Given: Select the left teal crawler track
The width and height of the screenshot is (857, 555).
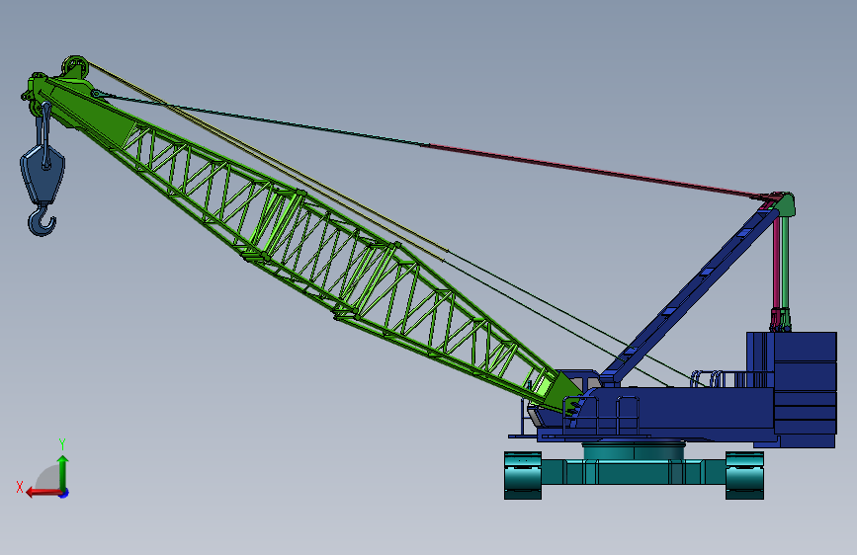Looking at the screenshot, I should pos(523,475).
